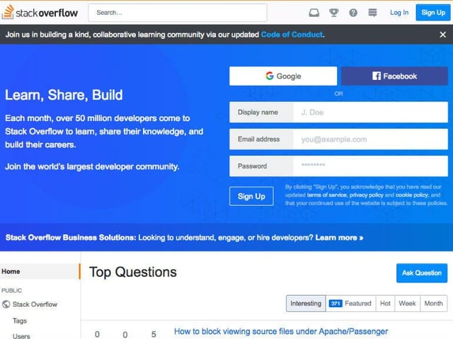453x339 pixels.
Task: Sign up with Google button
Action: tap(283, 76)
